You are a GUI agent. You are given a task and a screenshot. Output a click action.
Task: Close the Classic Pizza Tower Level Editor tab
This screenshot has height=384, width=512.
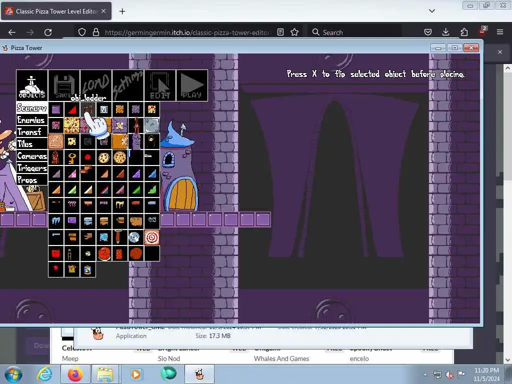(x=103, y=11)
